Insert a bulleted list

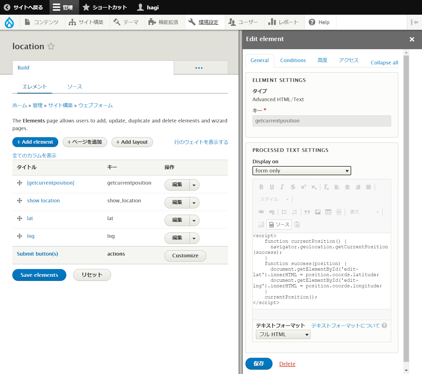pyautogui.click(x=284, y=212)
